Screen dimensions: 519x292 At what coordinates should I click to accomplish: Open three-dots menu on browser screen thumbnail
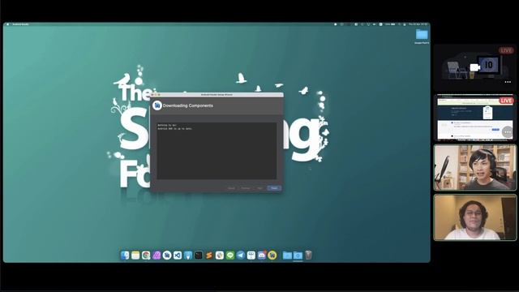(508, 132)
